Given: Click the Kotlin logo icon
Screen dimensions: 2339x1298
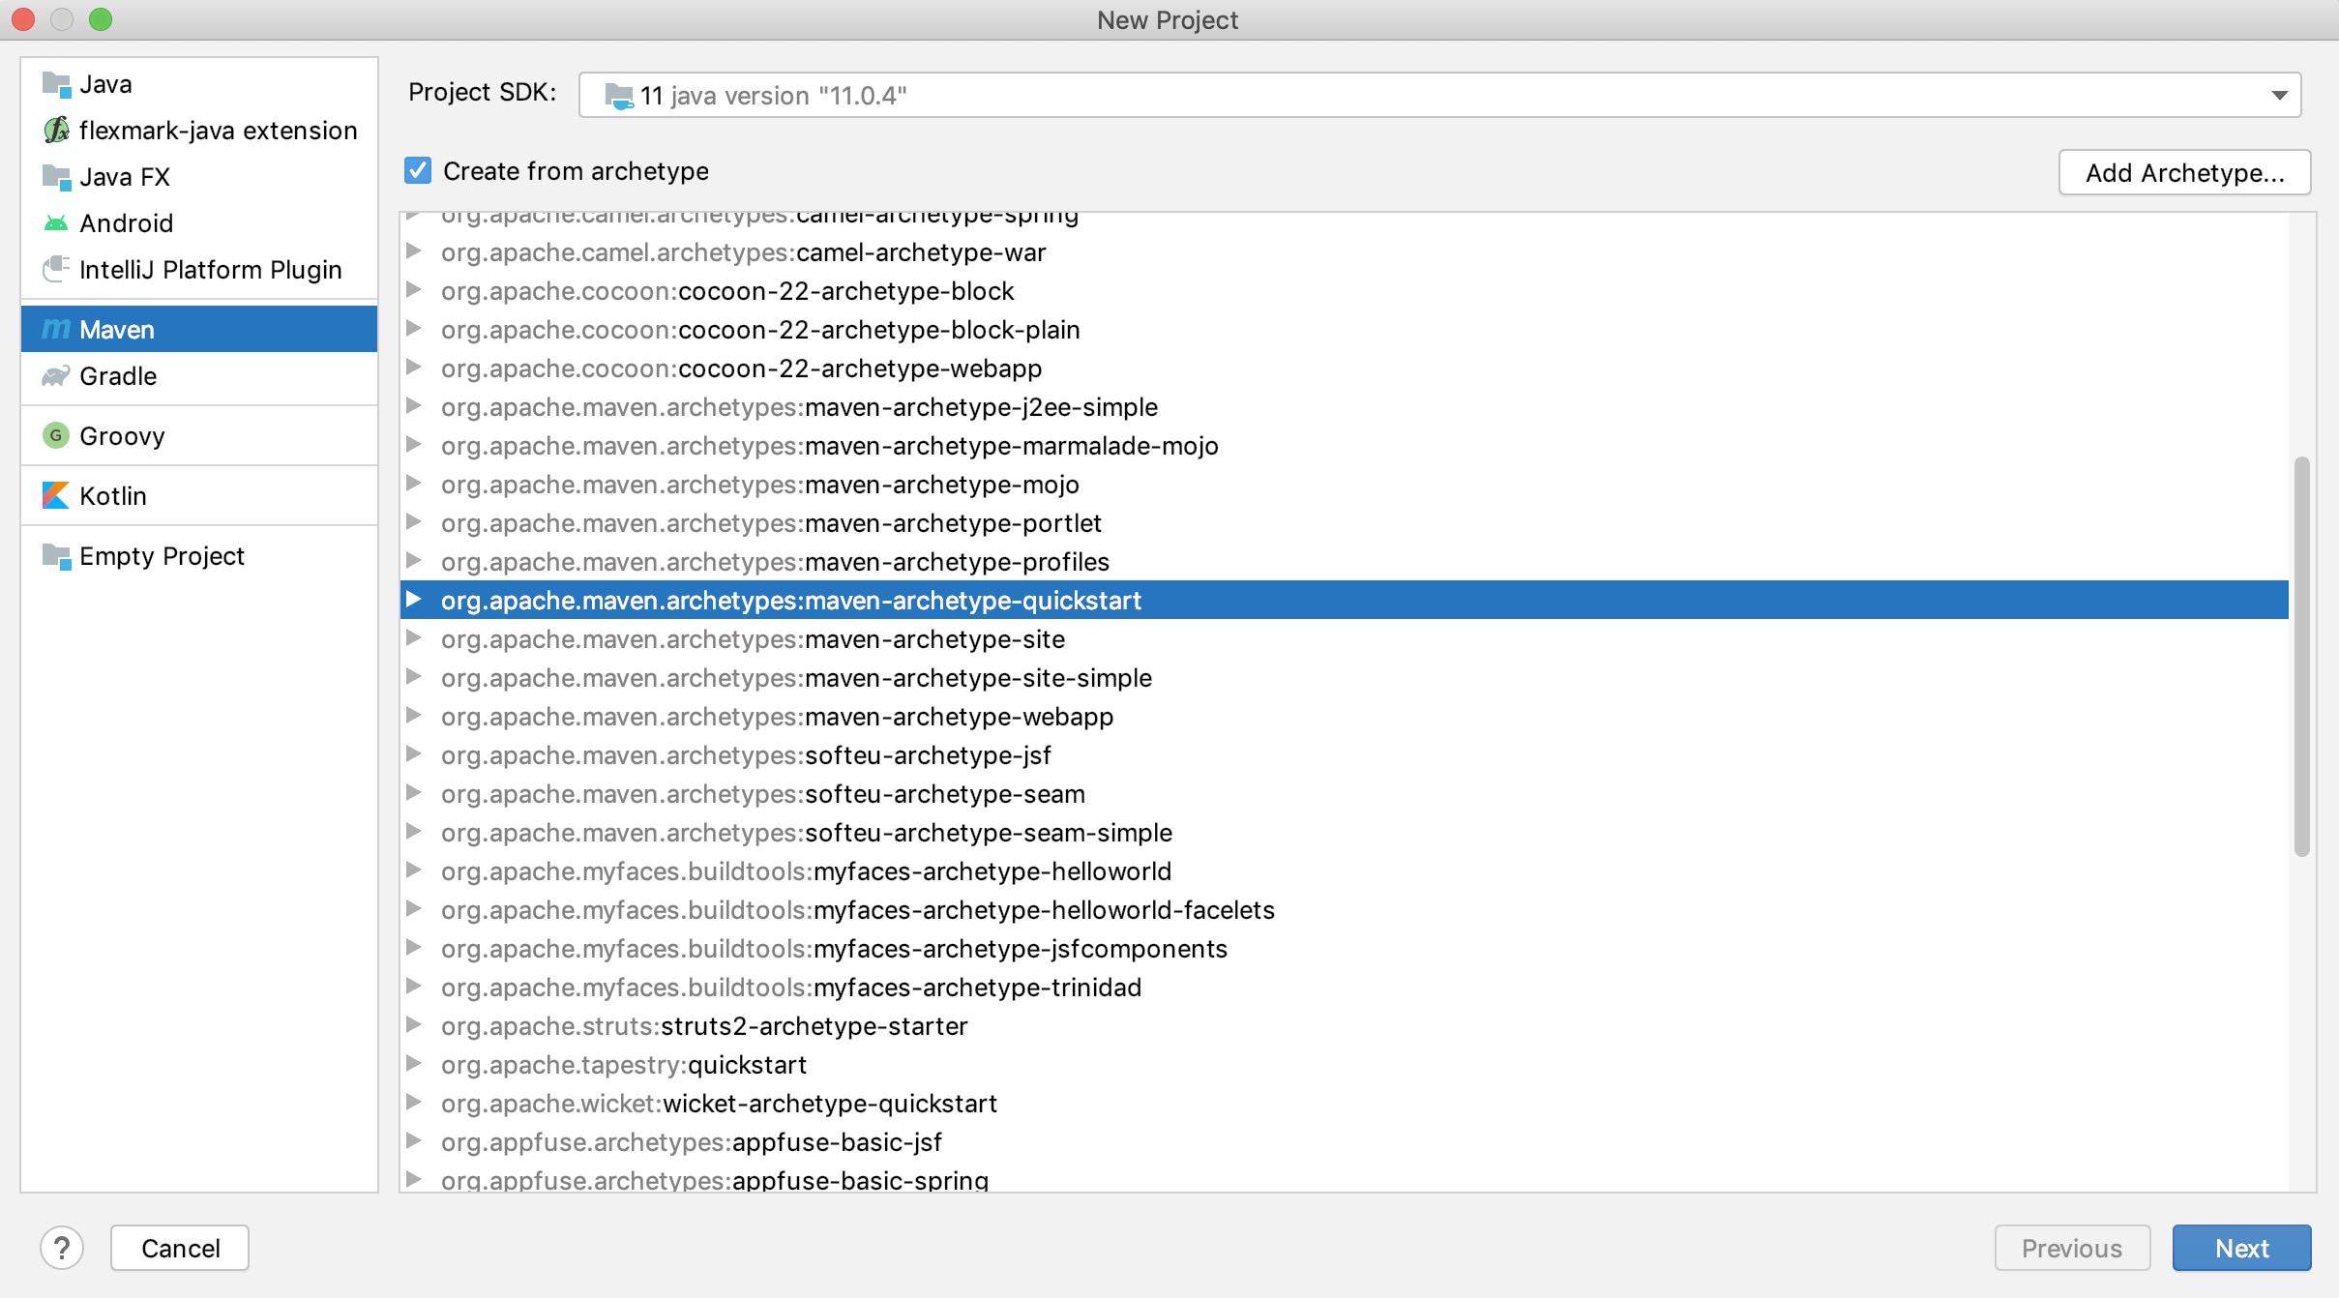Looking at the screenshot, I should [x=56, y=496].
